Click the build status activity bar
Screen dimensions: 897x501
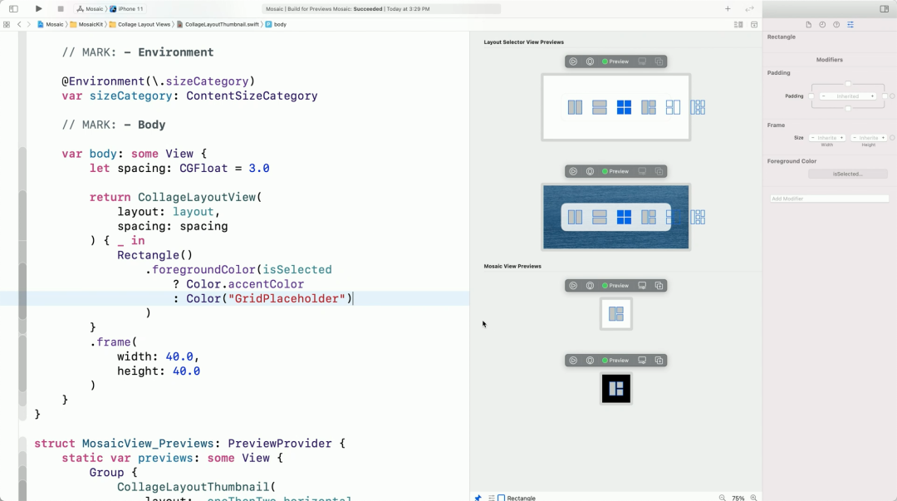click(x=381, y=8)
